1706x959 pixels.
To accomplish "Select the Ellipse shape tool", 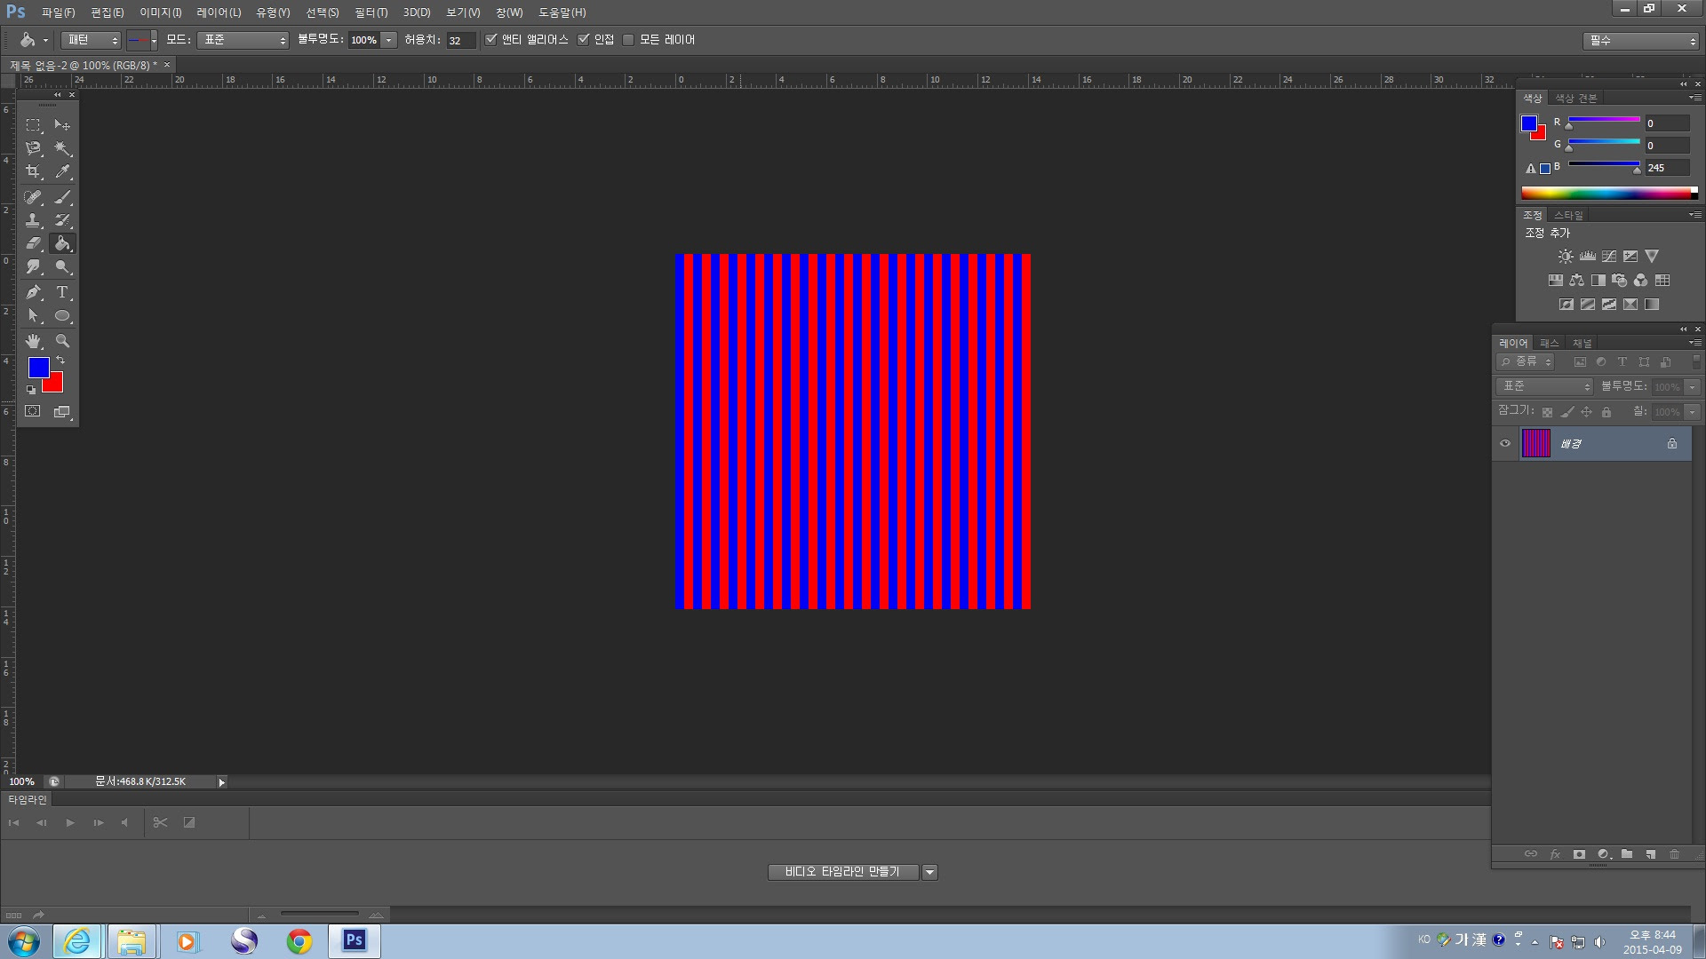I will tap(62, 316).
